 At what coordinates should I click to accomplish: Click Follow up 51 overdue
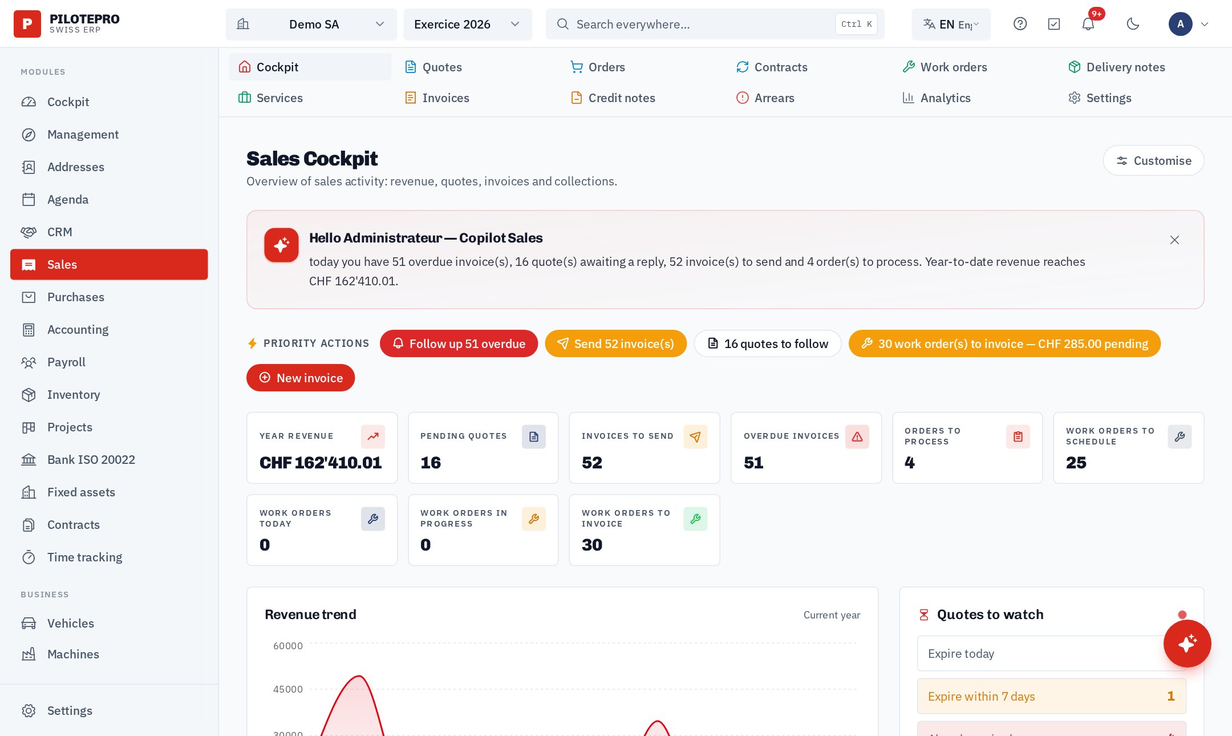459,343
